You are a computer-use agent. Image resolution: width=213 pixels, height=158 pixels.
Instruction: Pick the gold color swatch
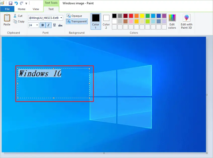coord(137,21)
